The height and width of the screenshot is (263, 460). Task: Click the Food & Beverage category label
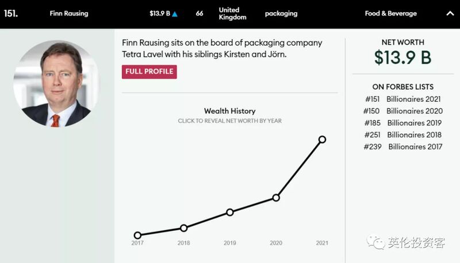[391, 13]
